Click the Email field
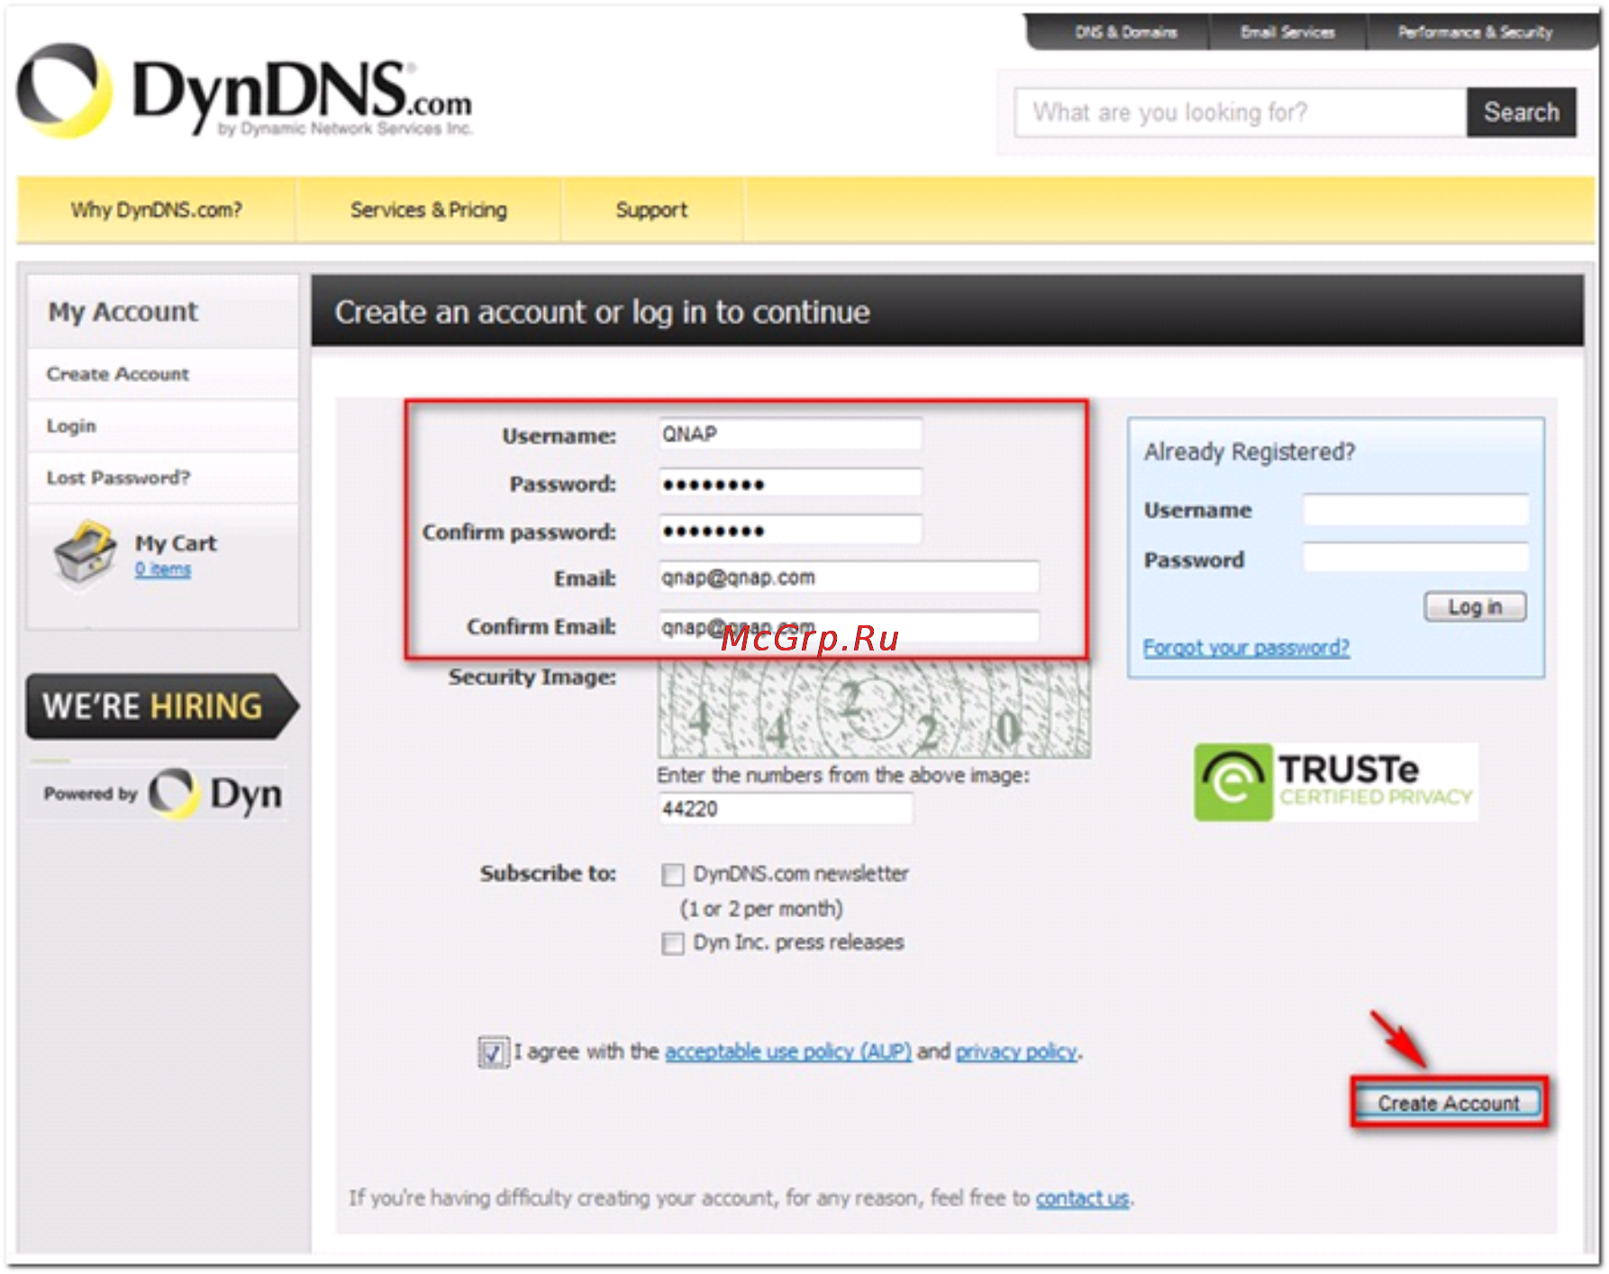This screenshot has height=1274, width=1609. 849,578
